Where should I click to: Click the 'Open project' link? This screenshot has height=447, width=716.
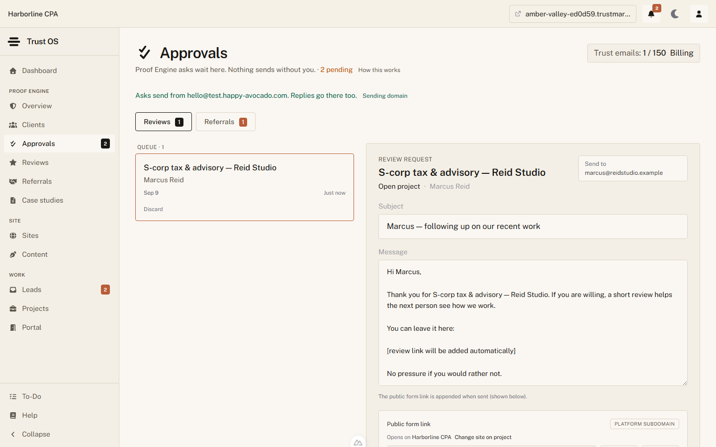pos(399,187)
